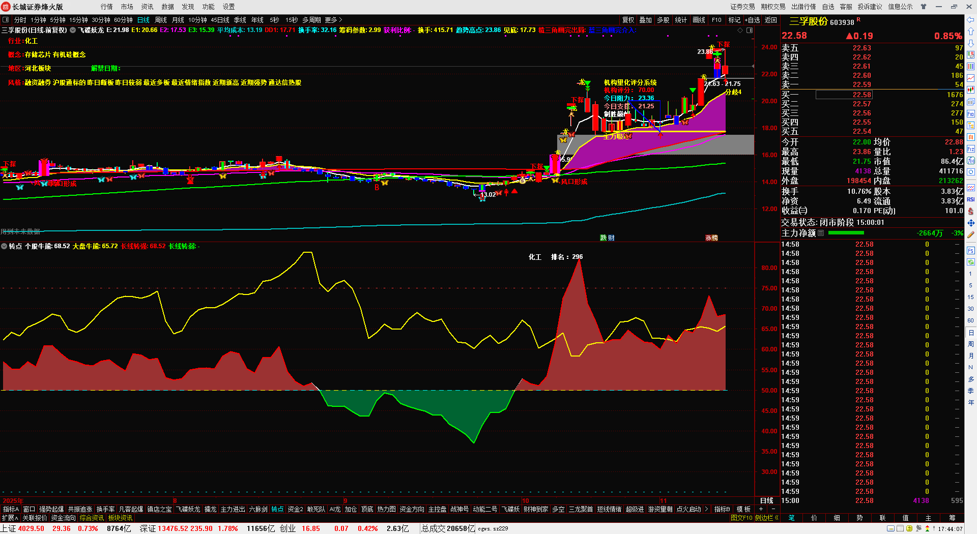The image size is (977, 534).
Task: Open the 行情 menu
Action: [106, 7]
